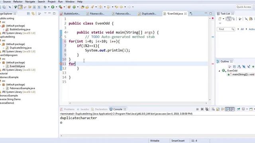
Task: Toggle Show Console When Standard Out Changes
Action: [228, 109]
